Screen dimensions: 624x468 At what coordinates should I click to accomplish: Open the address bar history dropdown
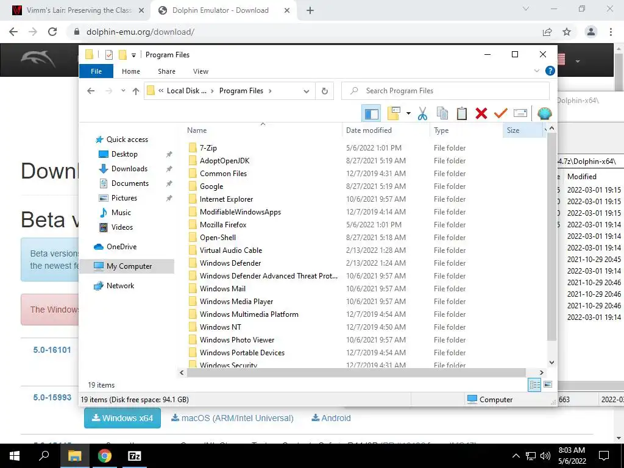tap(306, 91)
